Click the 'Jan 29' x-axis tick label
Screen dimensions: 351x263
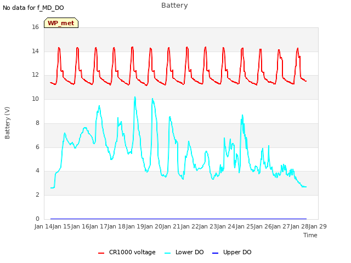(318, 226)
